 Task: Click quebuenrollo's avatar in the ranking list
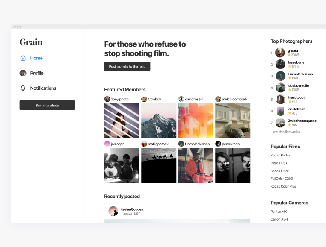[x=280, y=88]
